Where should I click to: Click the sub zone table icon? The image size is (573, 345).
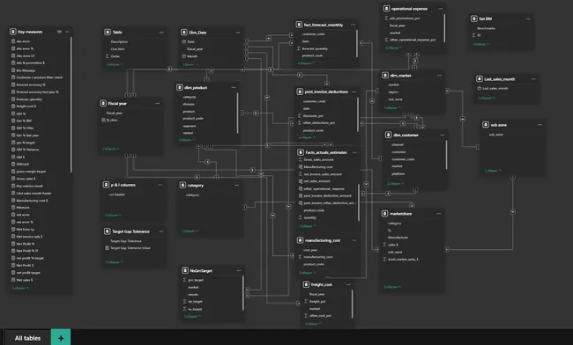(486, 125)
